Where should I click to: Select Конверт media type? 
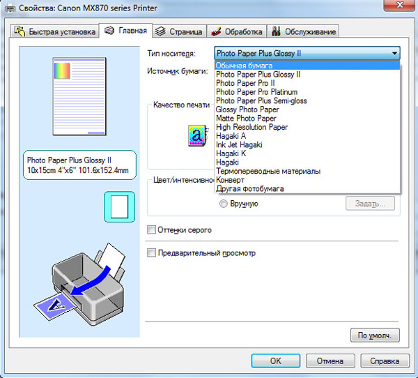(307, 180)
